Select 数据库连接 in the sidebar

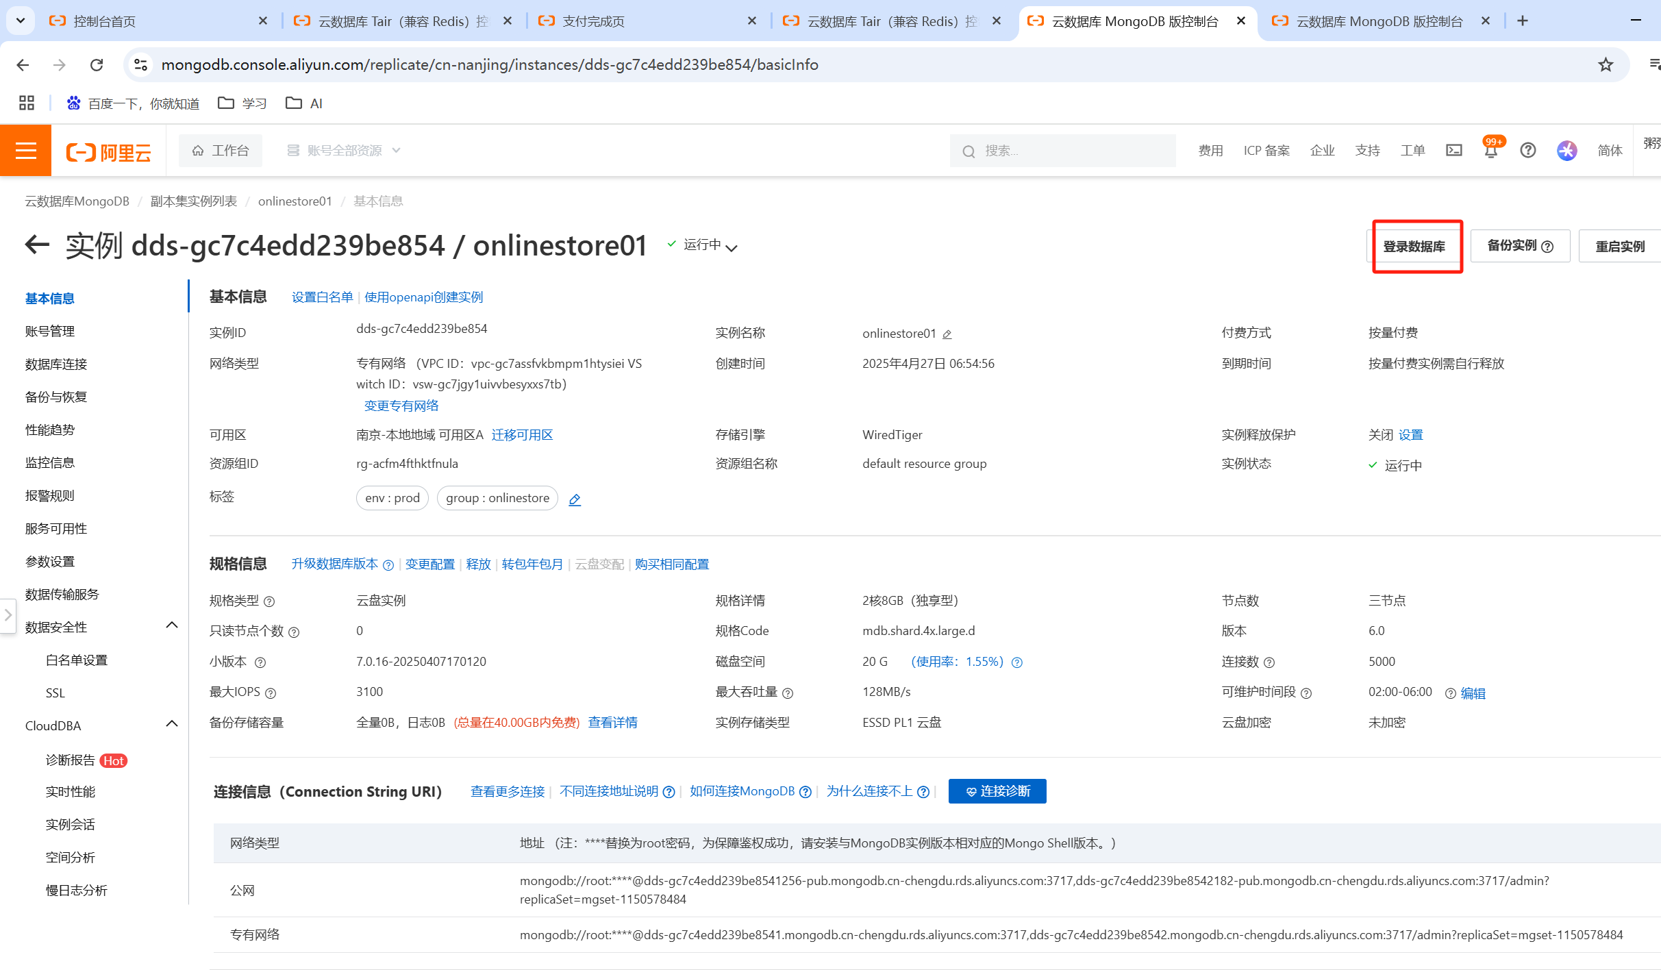[56, 364]
